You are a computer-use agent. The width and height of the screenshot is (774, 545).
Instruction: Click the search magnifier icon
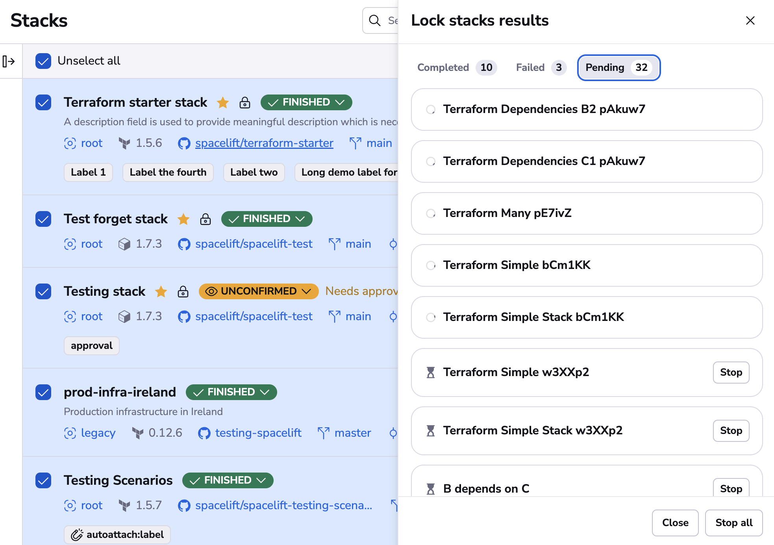coord(375,20)
